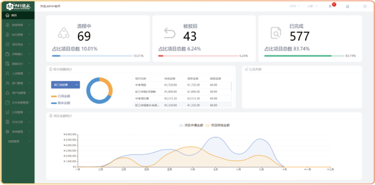Open the 初三总经费 budget dropdown

pyautogui.click(x=66, y=85)
